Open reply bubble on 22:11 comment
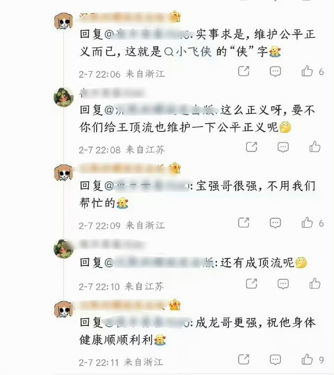The width and height of the screenshot is (334, 375). pos(275,359)
